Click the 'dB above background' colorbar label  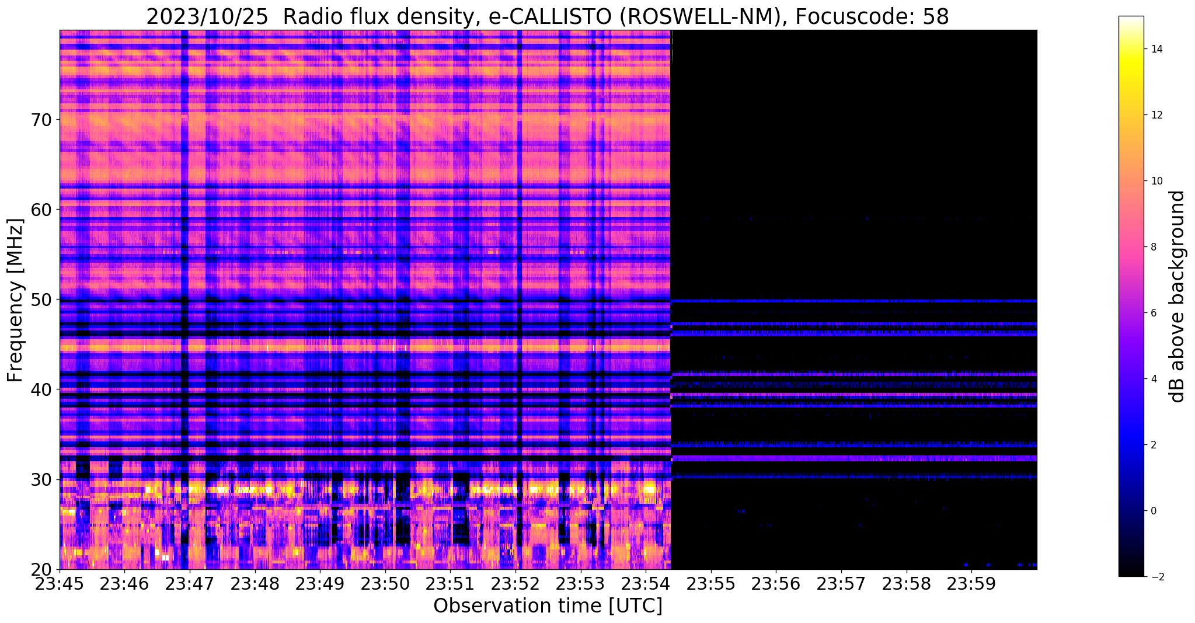[x=1177, y=296]
